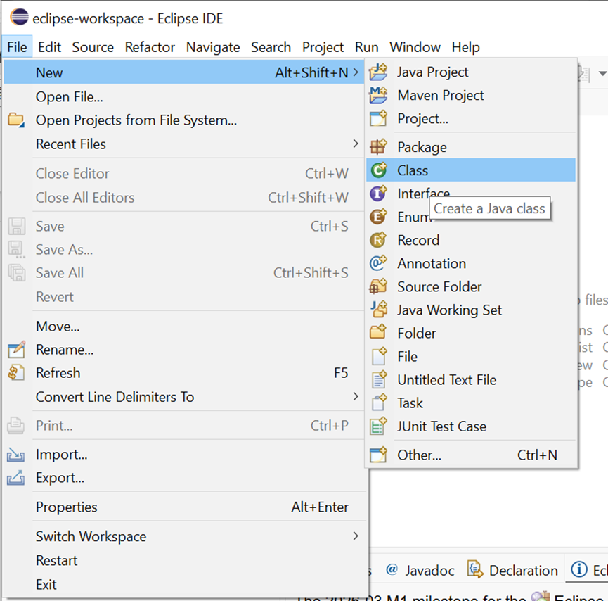Open the Source menu
Image resolution: width=608 pixels, height=601 pixels.
93,47
